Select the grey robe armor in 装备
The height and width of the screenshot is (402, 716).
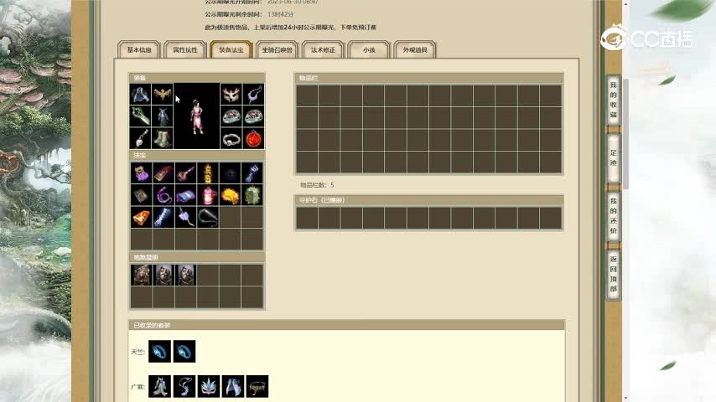(162, 116)
